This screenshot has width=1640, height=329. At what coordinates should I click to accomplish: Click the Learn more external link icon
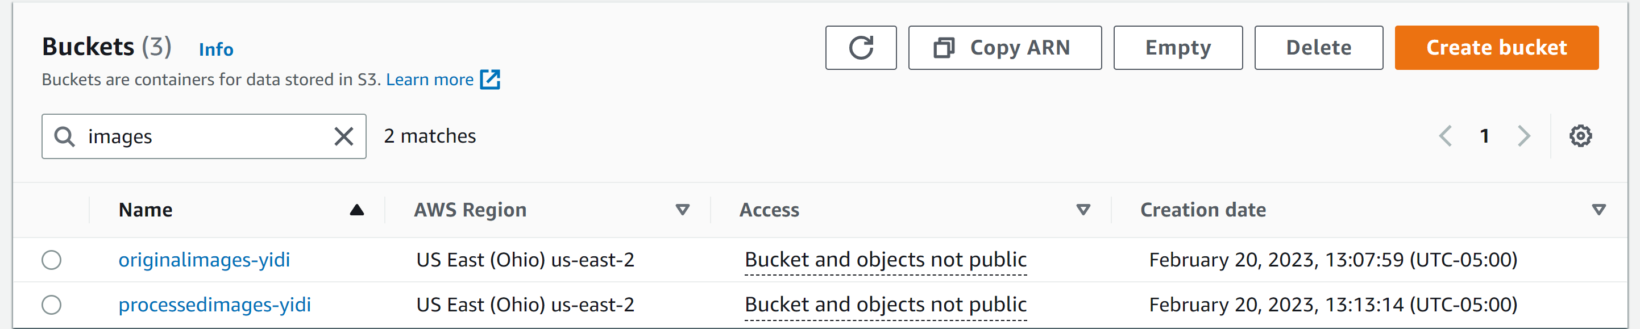point(489,80)
